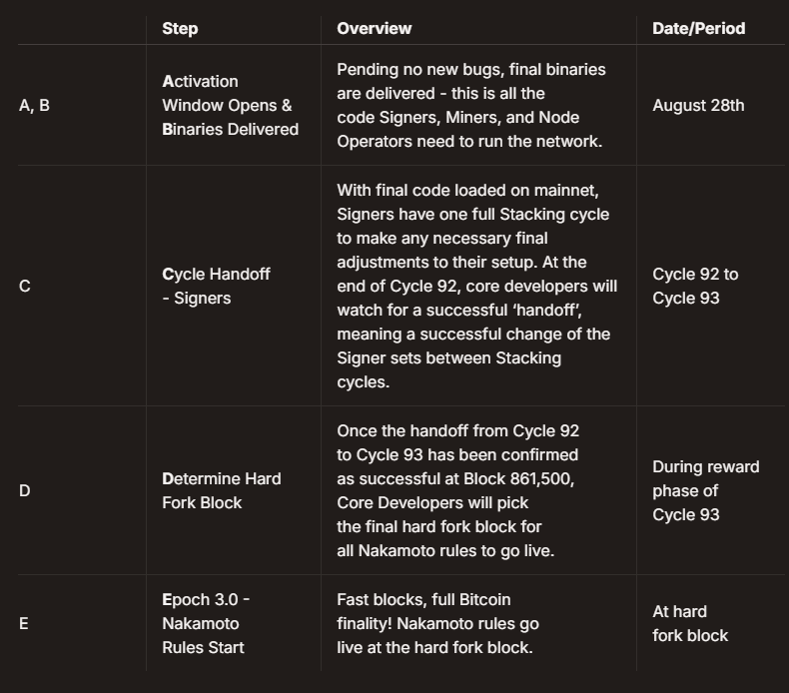Screen dimensions: 789x693
Task: Select the 'Cycle 92 to Cycle 93' period cell
Action: coord(695,286)
